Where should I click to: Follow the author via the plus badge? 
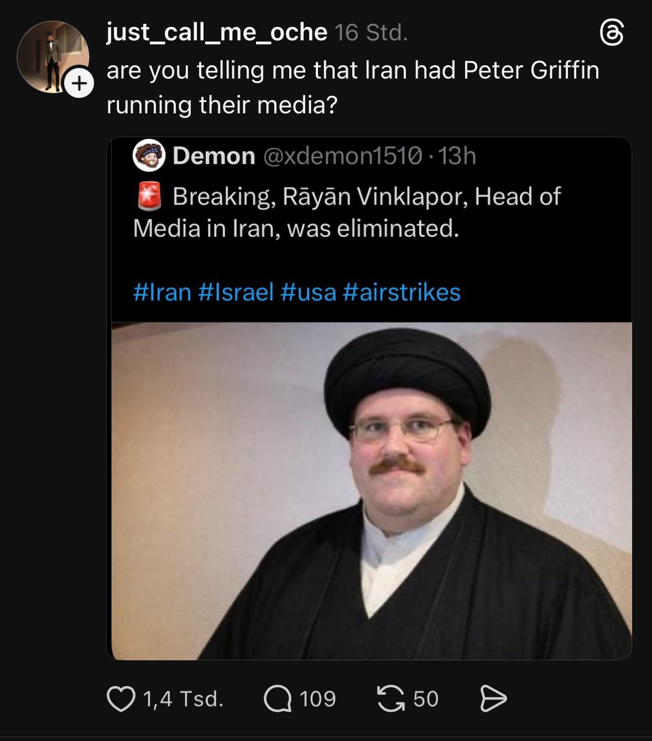pyautogui.click(x=79, y=84)
